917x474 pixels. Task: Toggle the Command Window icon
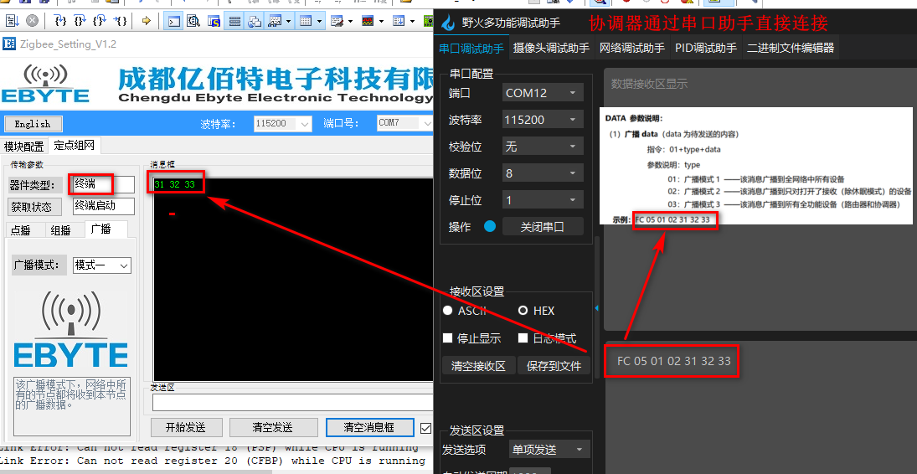coord(173,22)
